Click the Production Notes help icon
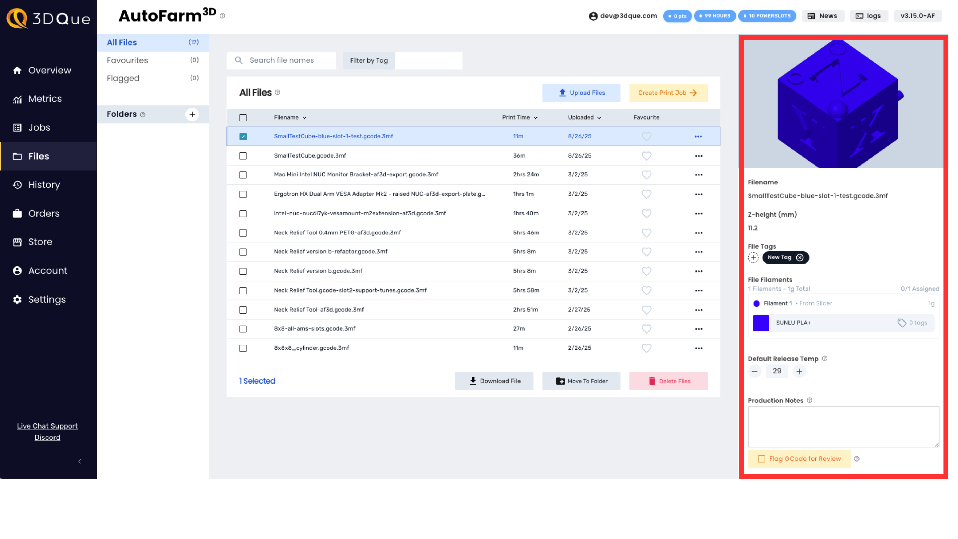 coord(809,400)
